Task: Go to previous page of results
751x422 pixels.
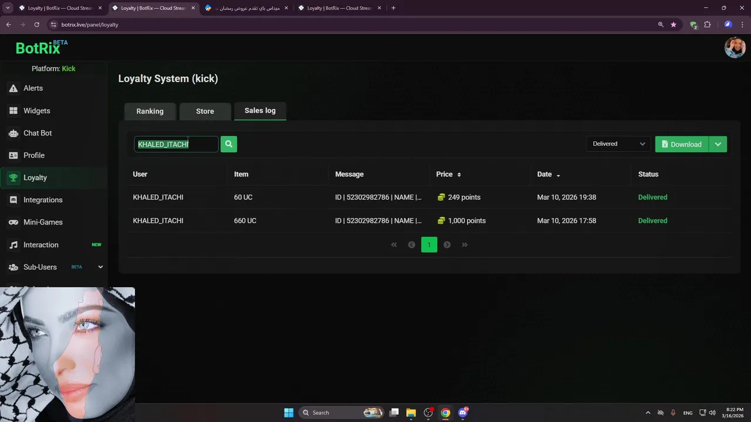Action: [x=411, y=244]
